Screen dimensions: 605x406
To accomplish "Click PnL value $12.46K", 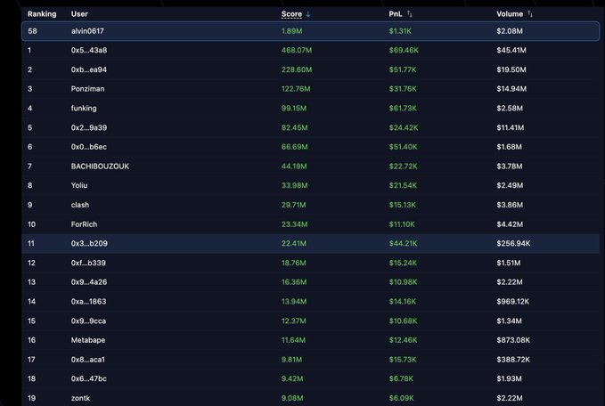I will (x=404, y=340).
